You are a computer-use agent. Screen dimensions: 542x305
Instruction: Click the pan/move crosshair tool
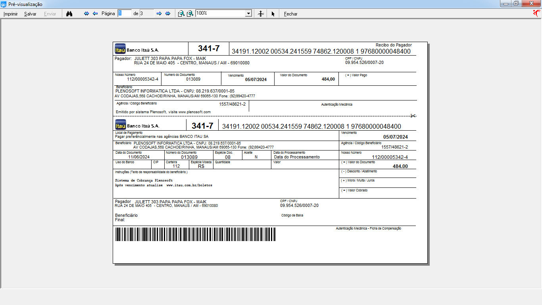click(x=261, y=14)
